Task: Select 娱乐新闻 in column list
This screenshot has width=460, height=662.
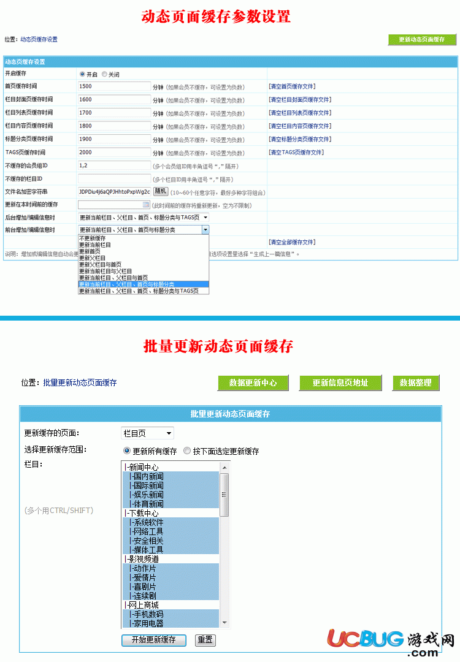Action: (171, 495)
